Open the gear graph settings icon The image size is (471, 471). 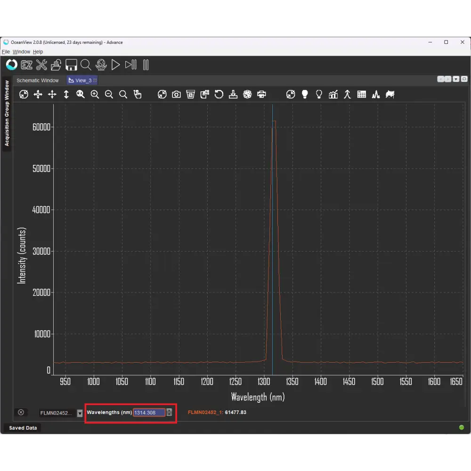click(x=248, y=95)
